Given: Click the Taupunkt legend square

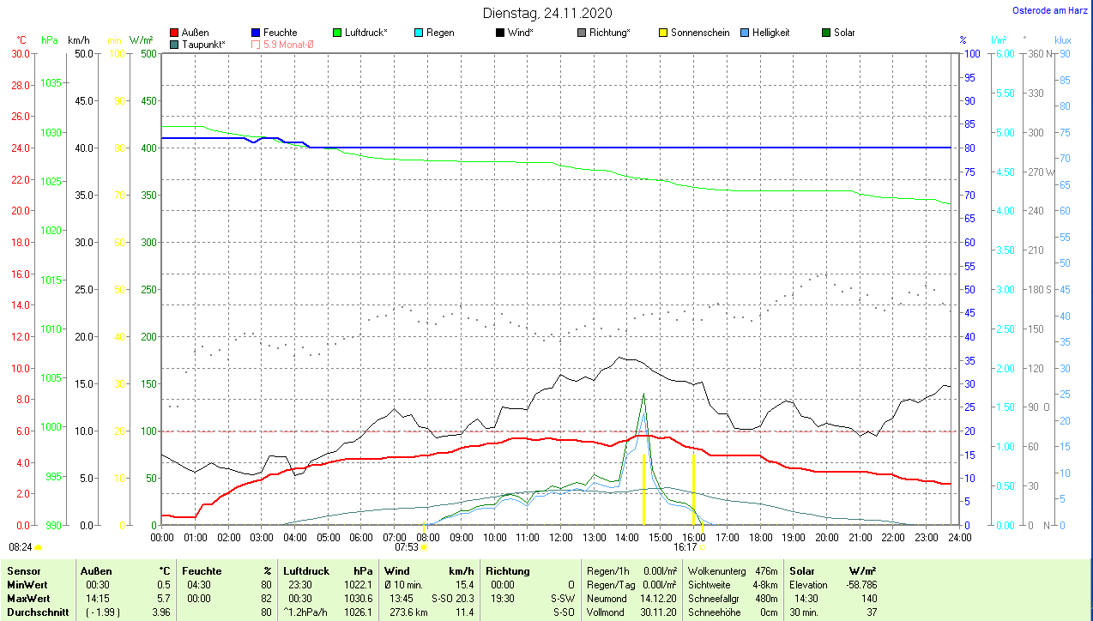Looking at the screenshot, I should [x=175, y=44].
